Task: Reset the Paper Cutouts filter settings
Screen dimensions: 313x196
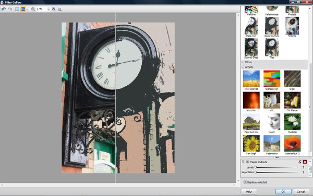Action: coord(300,162)
